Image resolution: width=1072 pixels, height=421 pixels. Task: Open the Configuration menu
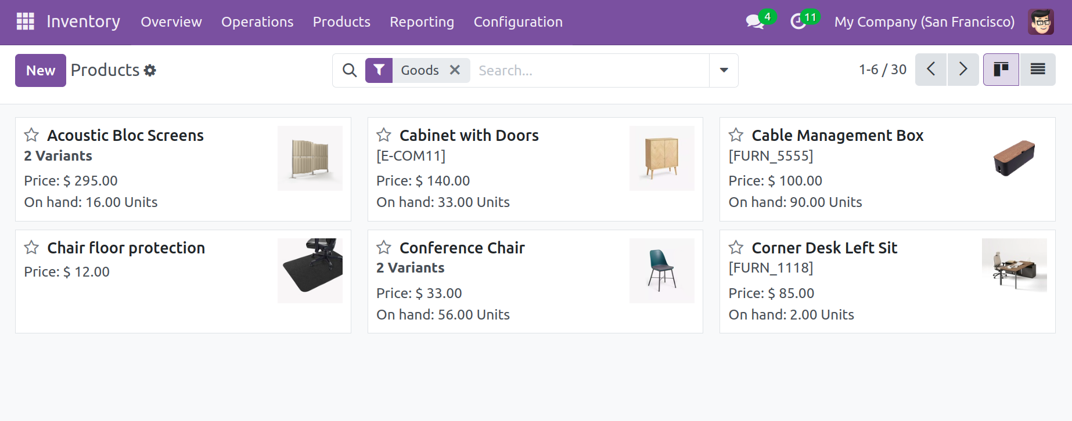coord(518,22)
